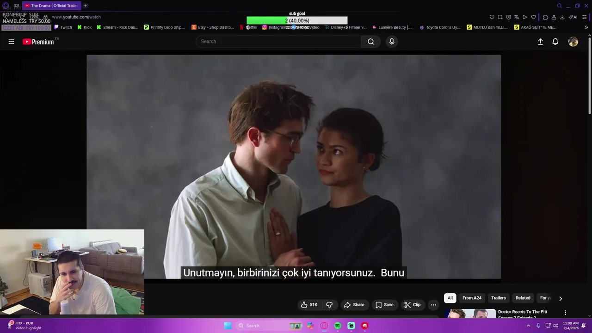Start voice search with the microphone
592x333 pixels.
coord(392,42)
